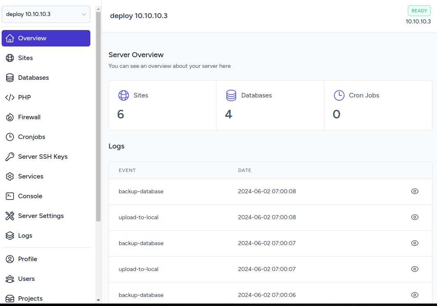The height and width of the screenshot is (306, 437).
Task: Click the Sites globe icon in sidebar
Action: click(10, 58)
